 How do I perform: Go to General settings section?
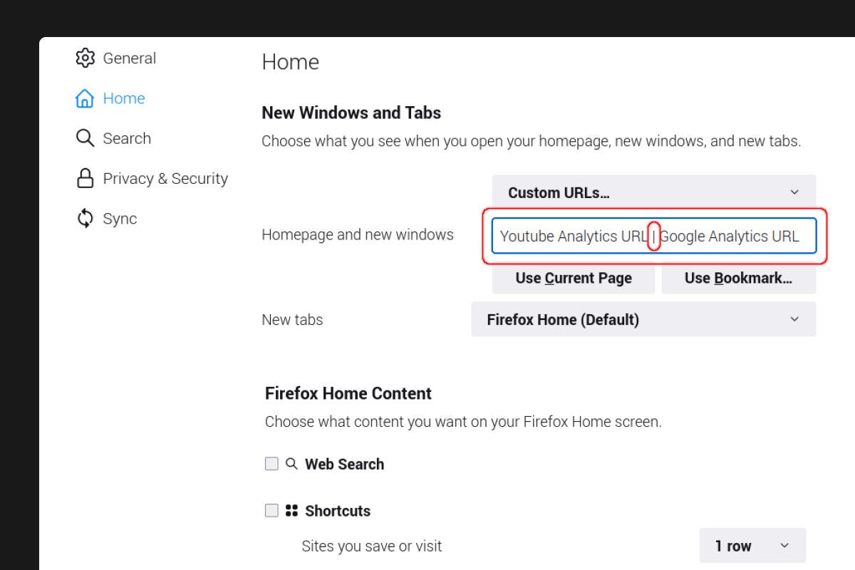[x=129, y=58]
